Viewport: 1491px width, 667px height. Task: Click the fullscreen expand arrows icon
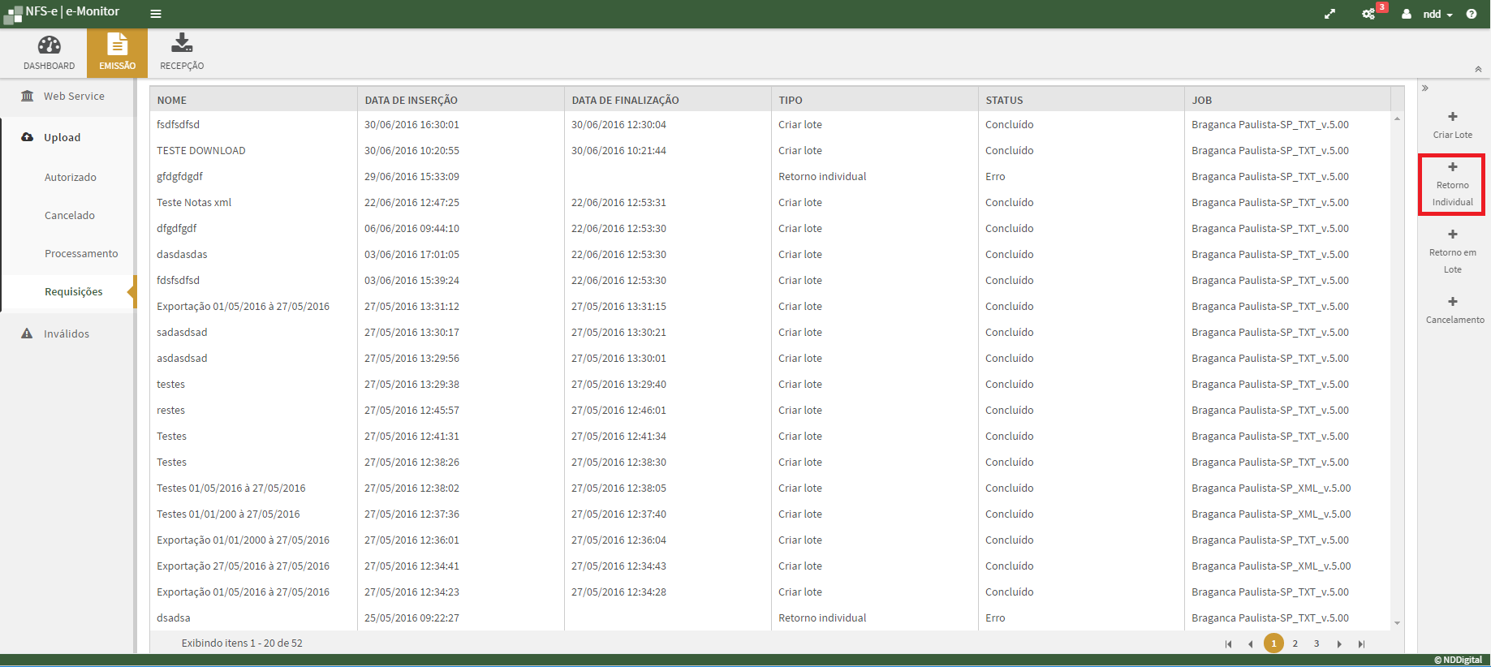[x=1329, y=14]
